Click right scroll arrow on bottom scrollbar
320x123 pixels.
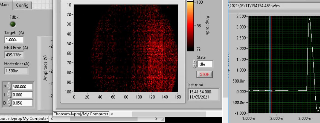tap(156, 119)
